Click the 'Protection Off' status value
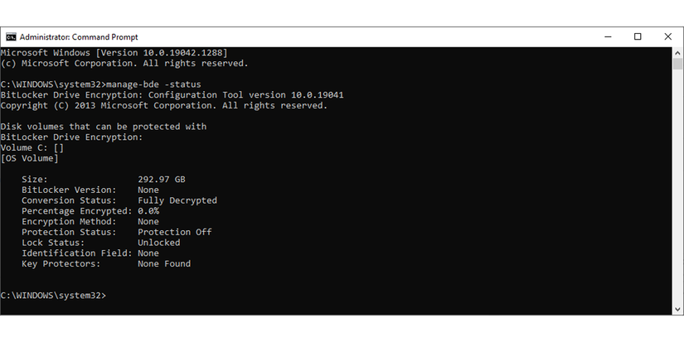The image size is (684, 342). tap(175, 233)
